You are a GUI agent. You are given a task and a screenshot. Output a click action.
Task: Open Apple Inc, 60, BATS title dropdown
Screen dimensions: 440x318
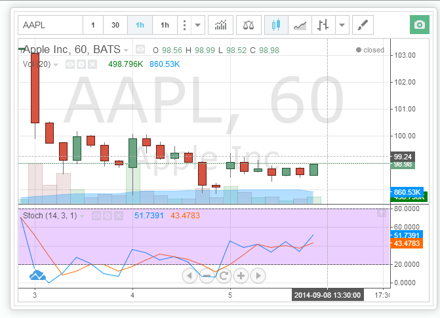coord(126,50)
